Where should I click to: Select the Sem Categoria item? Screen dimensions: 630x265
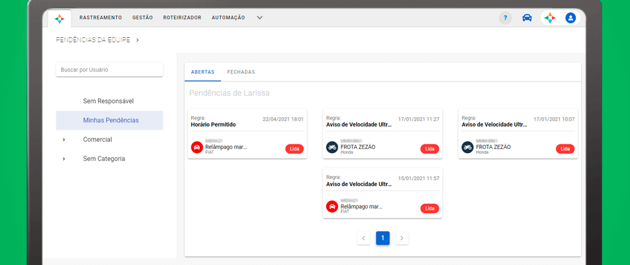click(104, 159)
